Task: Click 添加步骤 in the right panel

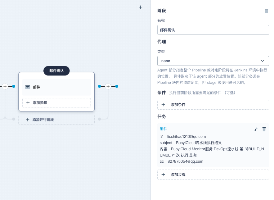Action: [x=213, y=175]
